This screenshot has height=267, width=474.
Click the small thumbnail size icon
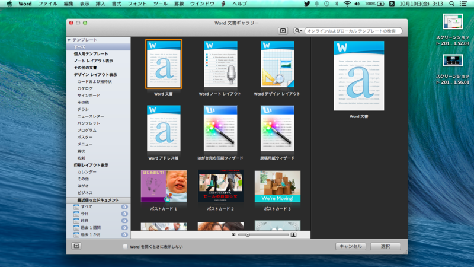click(233, 234)
